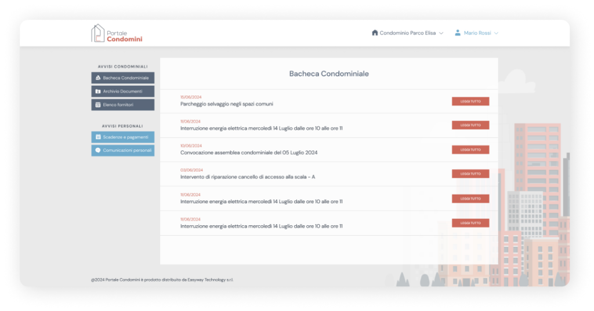594x311 pixels.
Task: Open the Parcheggio selvaggio negli spazi comuni title
Action: tap(226, 104)
